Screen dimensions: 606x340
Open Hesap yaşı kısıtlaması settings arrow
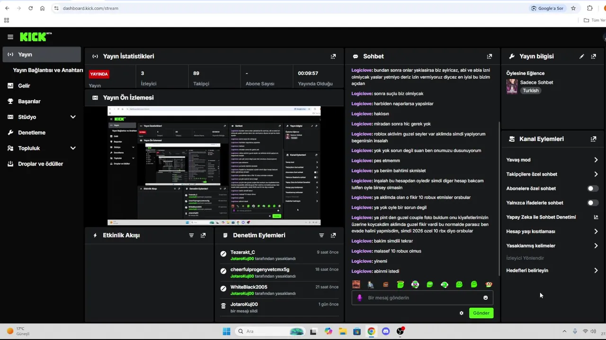(596, 231)
